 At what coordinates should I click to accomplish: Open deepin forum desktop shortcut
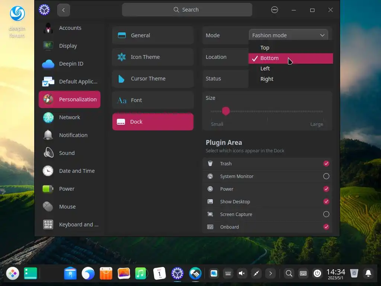[17, 22]
